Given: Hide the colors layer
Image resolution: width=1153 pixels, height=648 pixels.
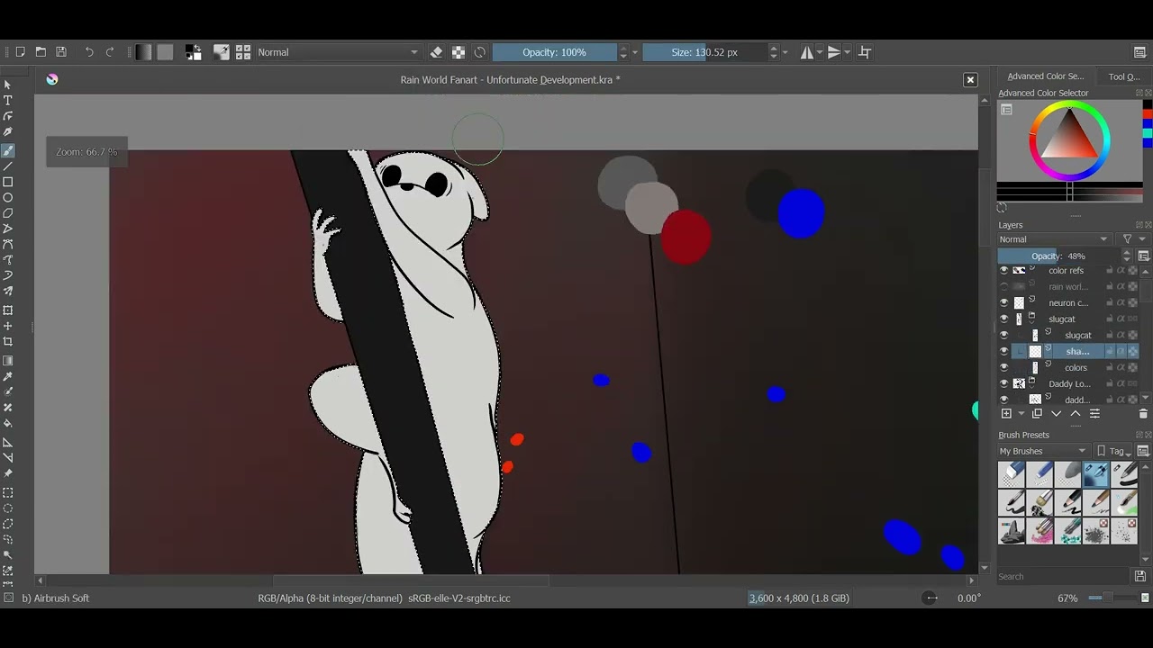Looking at the screenshot, I should pyautogui.click(x=1004, y=367).
